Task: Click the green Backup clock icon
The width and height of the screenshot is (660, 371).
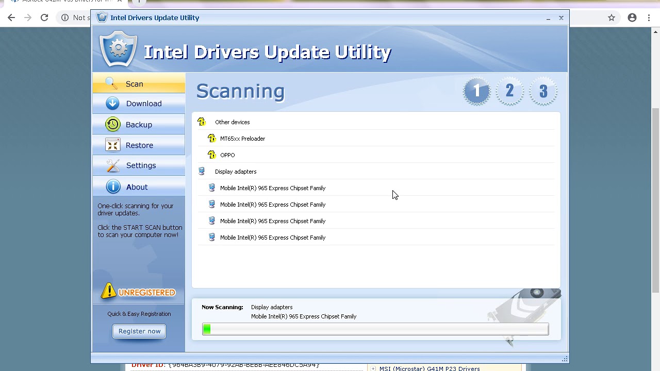Action: (112, 124)
